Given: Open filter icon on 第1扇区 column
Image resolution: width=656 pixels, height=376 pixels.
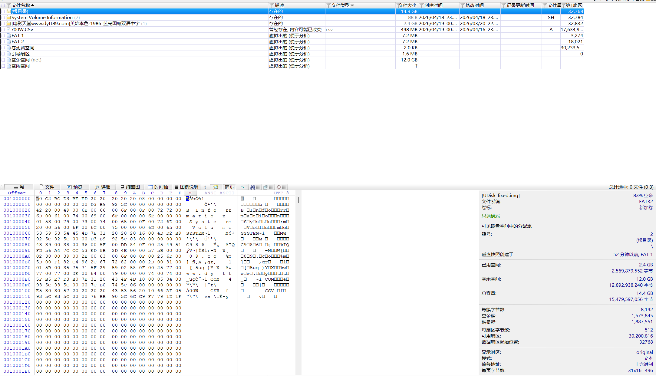Looking at the screenshot, I should point(563,5).
